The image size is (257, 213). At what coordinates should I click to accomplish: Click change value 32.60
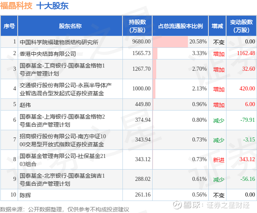coord(249,69)
